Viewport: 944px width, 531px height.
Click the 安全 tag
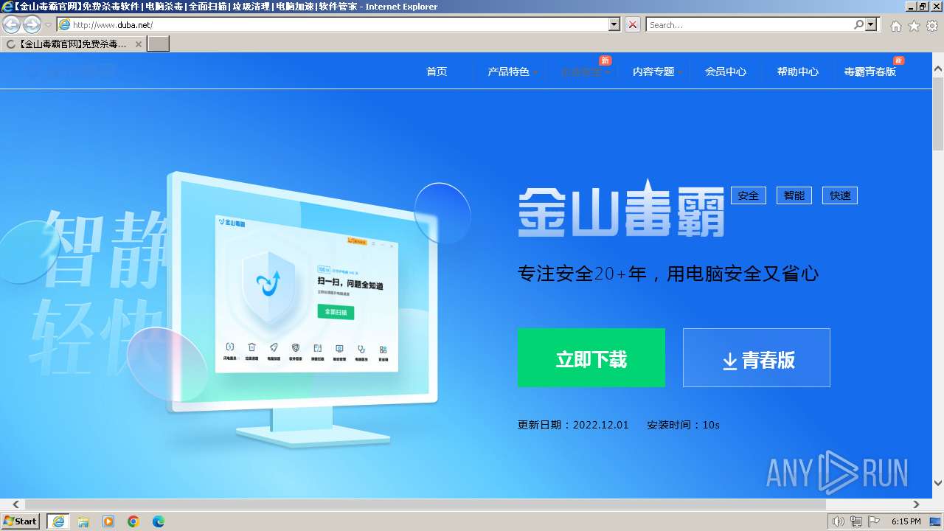point(749,195)
